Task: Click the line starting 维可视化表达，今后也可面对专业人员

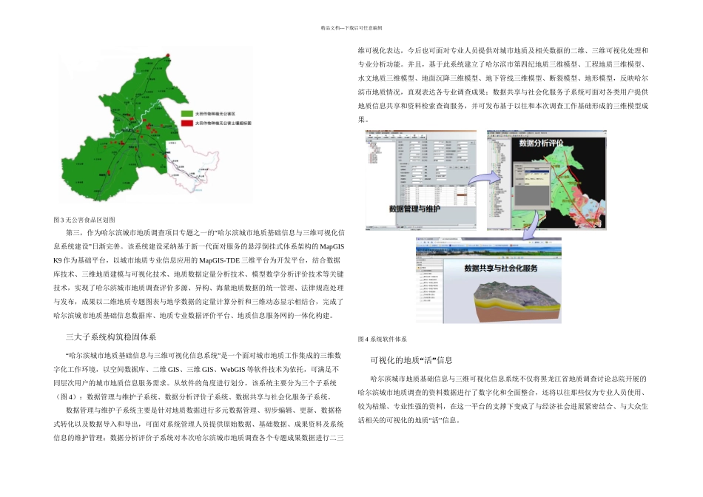Action: [503, 50]
